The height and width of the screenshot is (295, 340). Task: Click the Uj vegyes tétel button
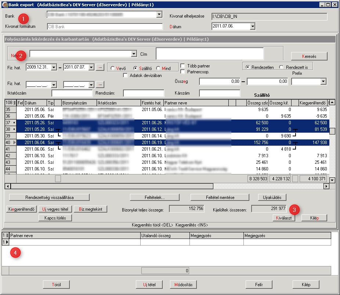[55, 209]
